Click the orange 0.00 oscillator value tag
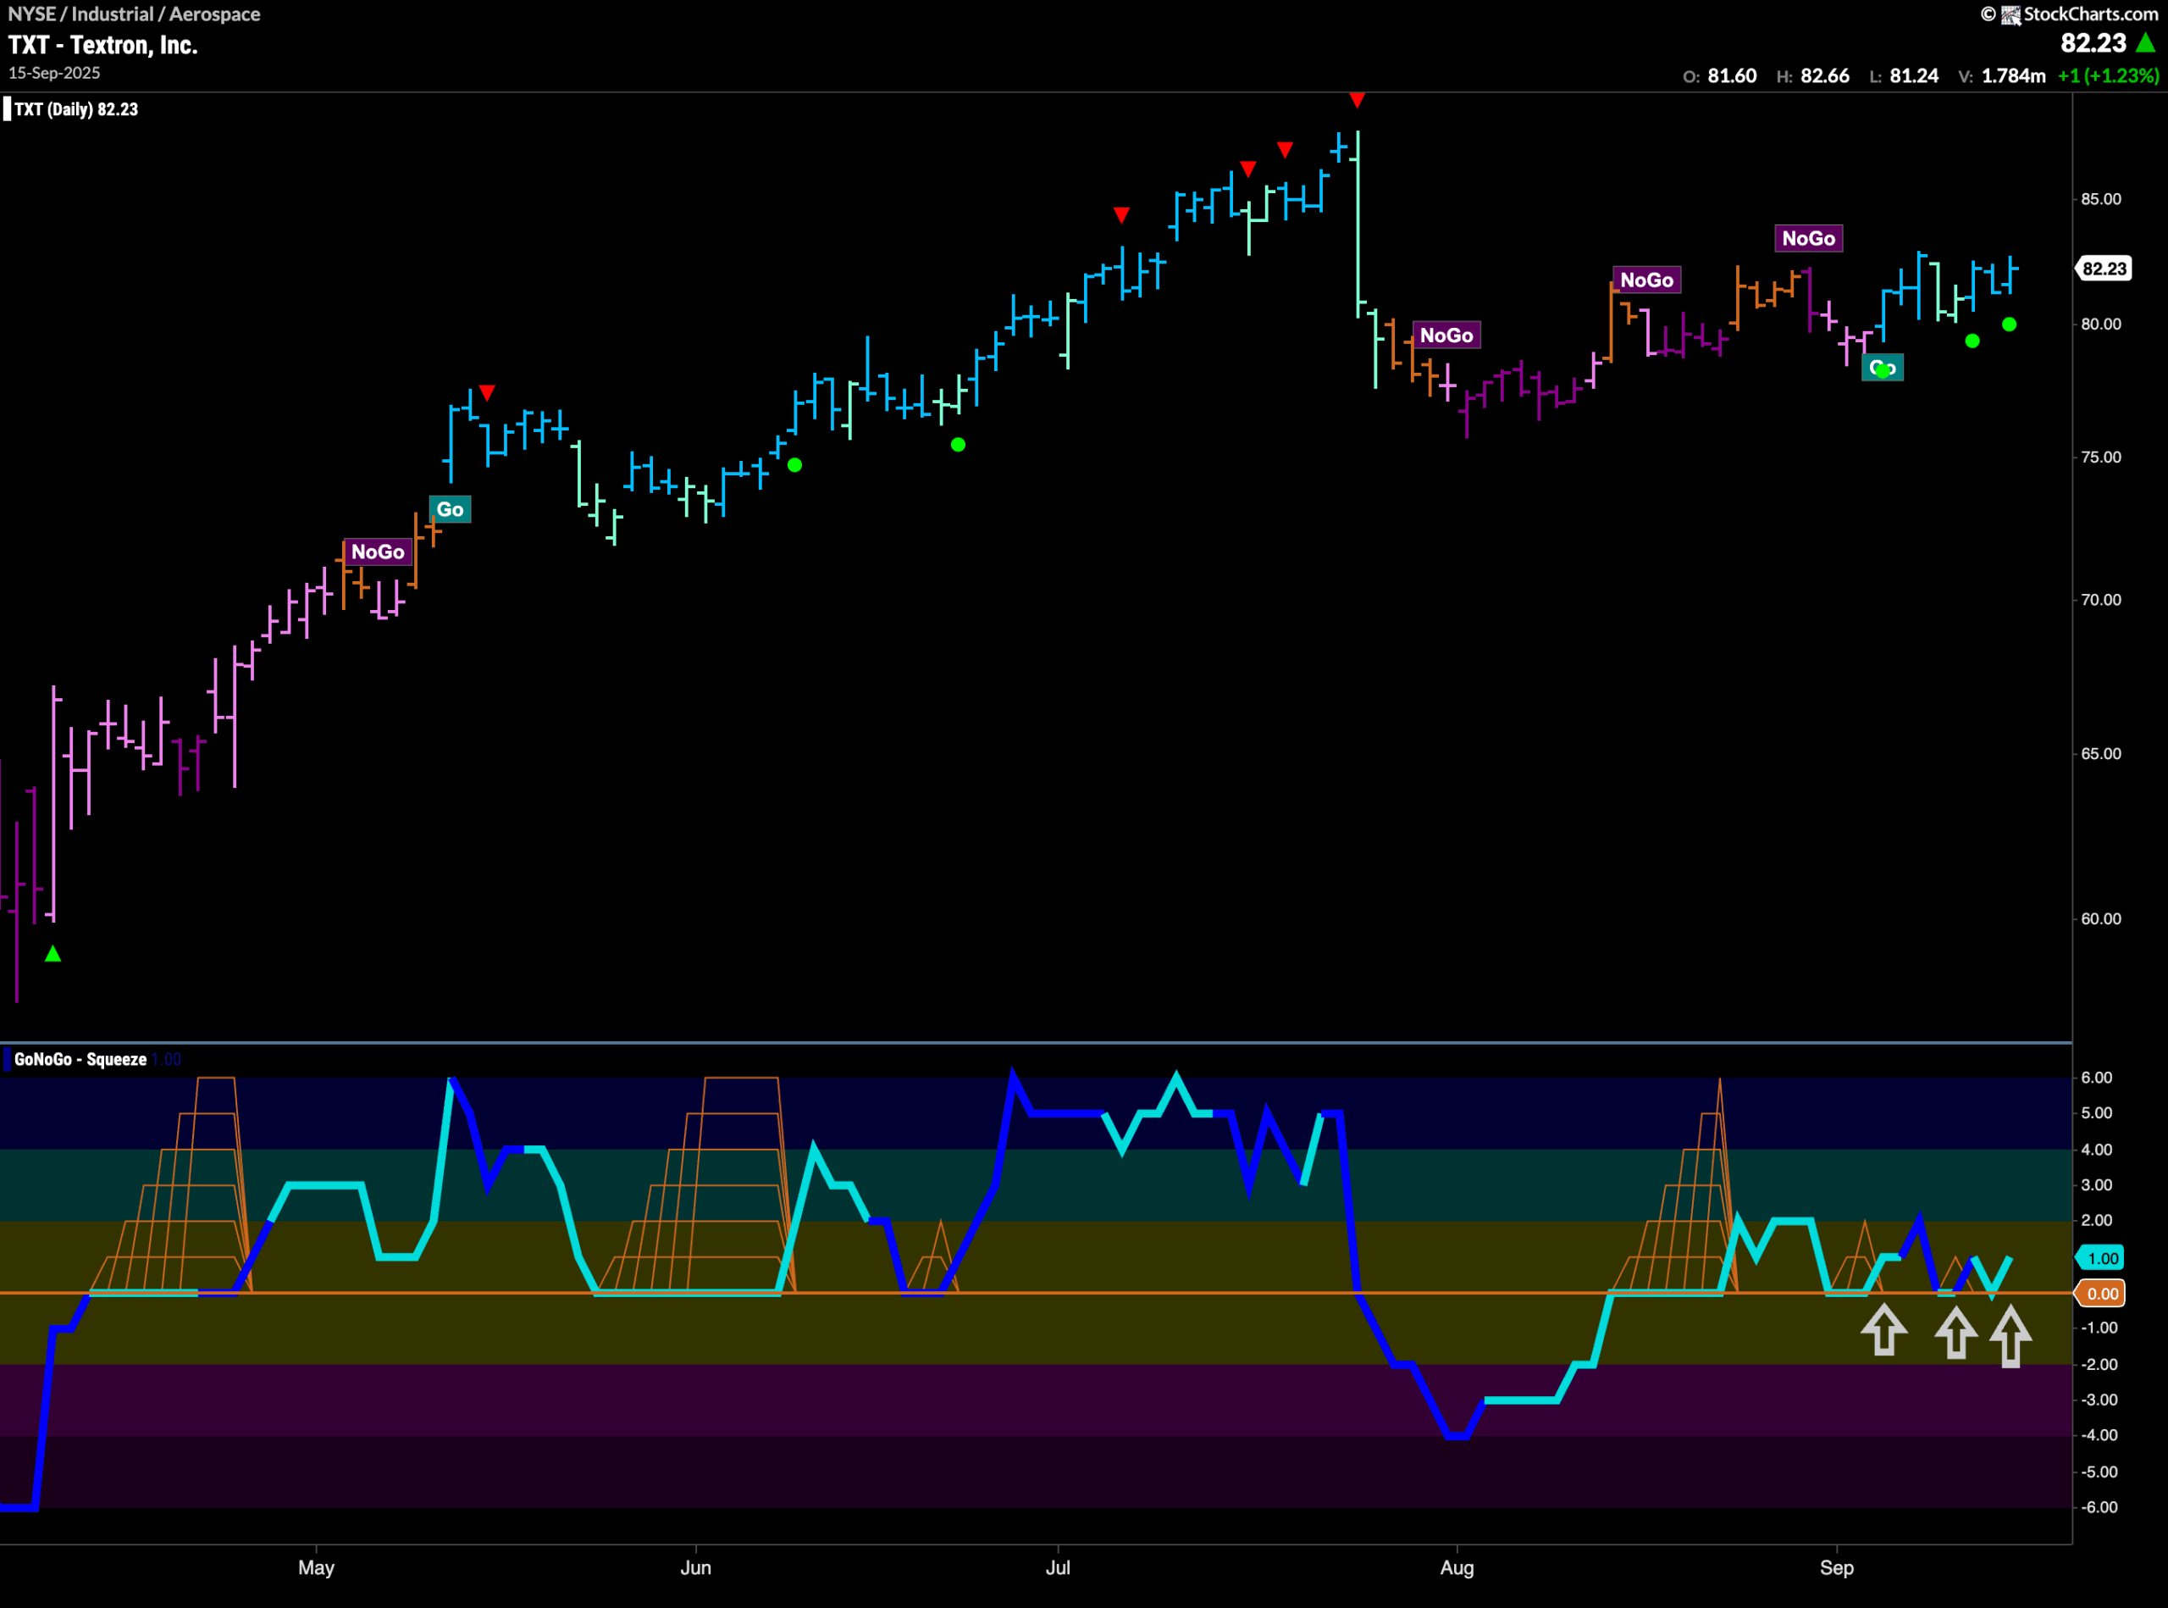This screenshot has height=1608, width=2168. 2102,1294
